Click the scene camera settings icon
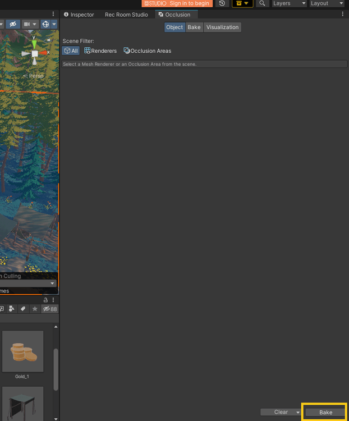 click(x=28, y=25)
